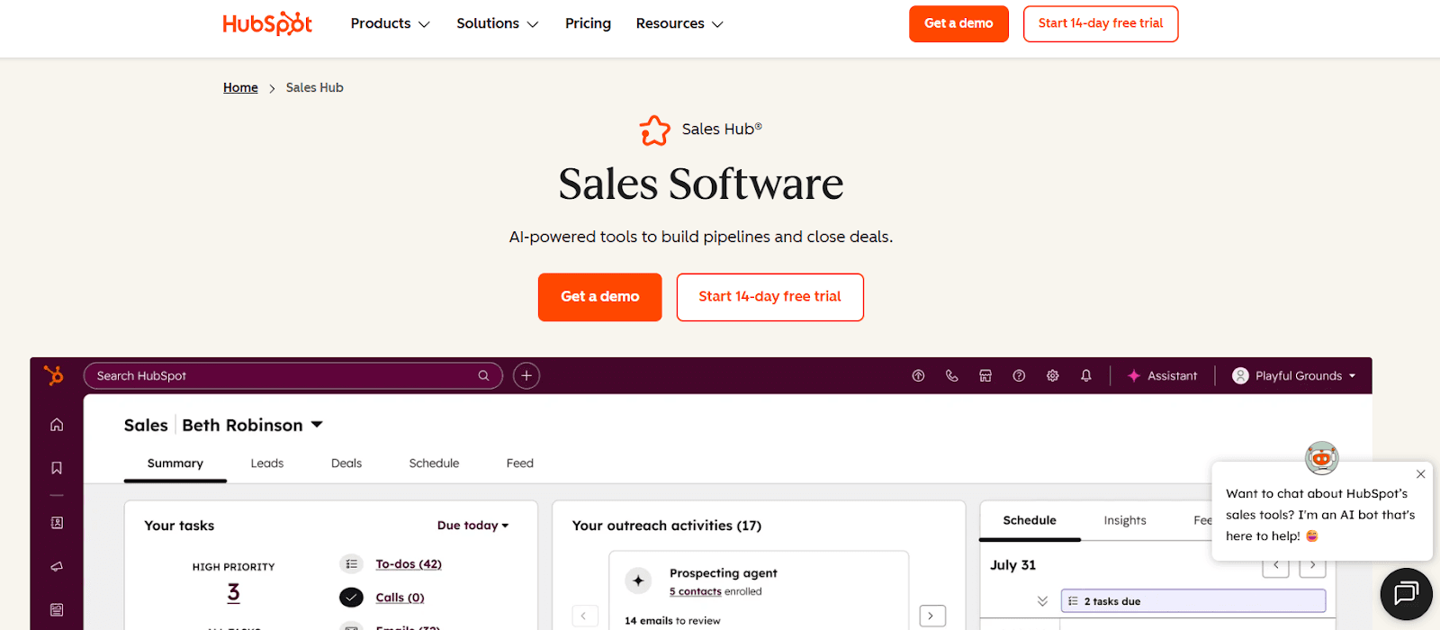Expand the Resources menu
The image size is (1440, 630).
click(x=679, y=23)
